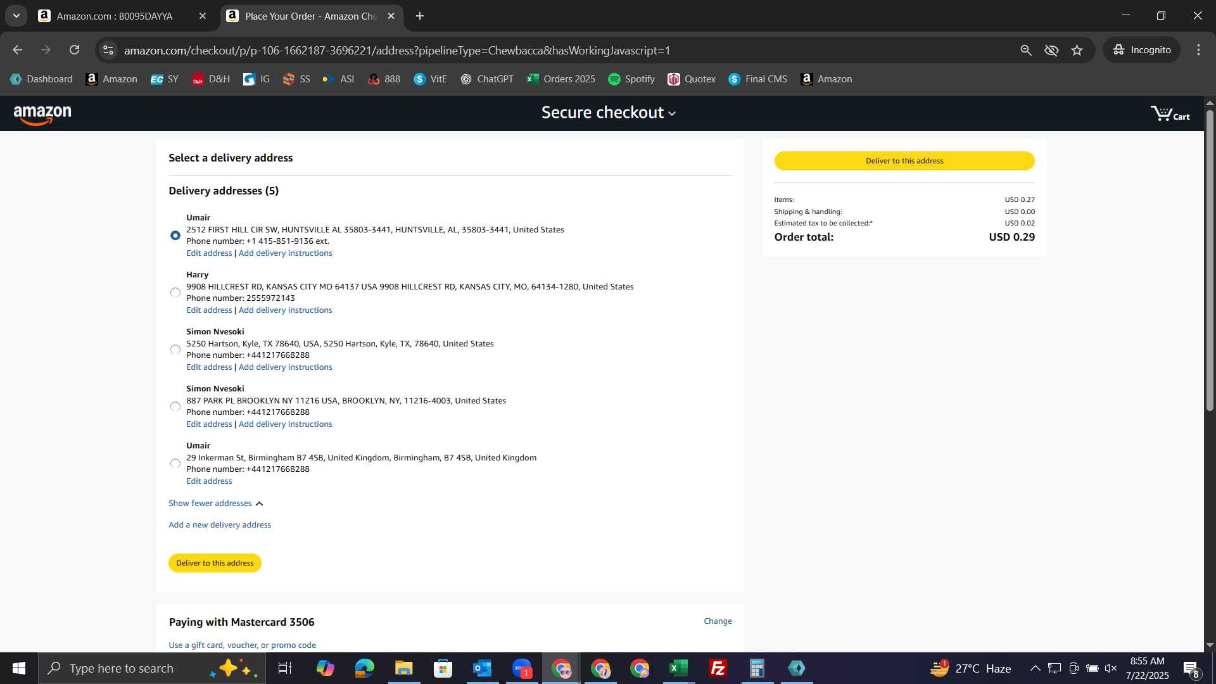Open the SS bookmark
This screenshot has height=684, width=1216.
coord(296,79)
